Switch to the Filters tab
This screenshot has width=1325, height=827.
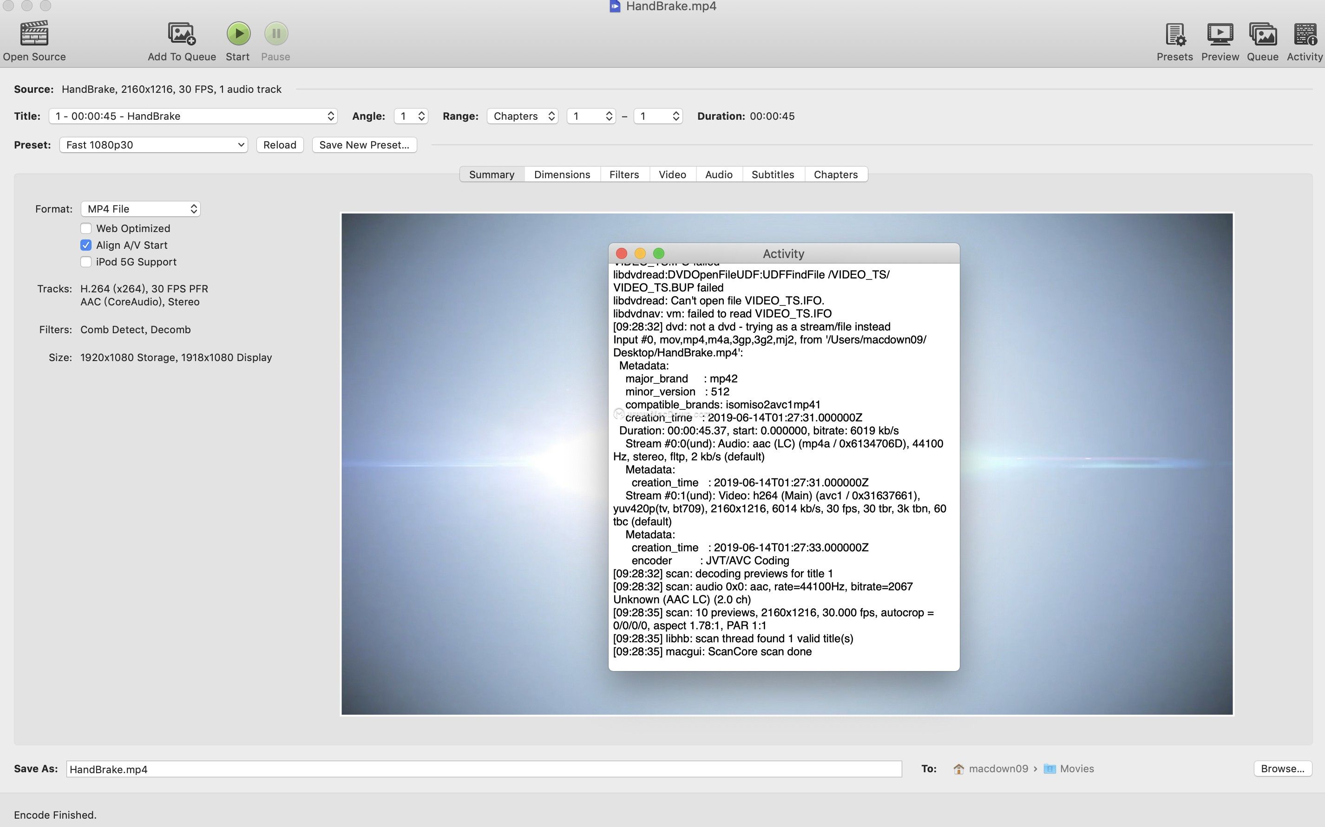pos(624,174)
